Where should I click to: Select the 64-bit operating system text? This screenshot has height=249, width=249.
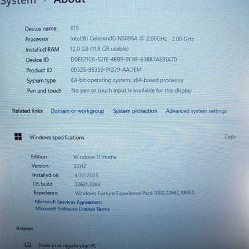pyautogui.click(x=127, y=80)
